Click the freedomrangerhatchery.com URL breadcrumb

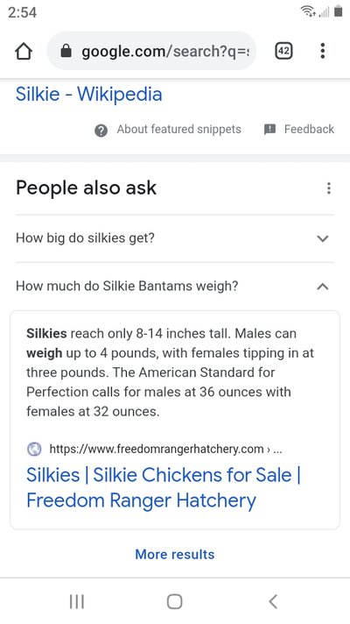click(x=165, y=450)
